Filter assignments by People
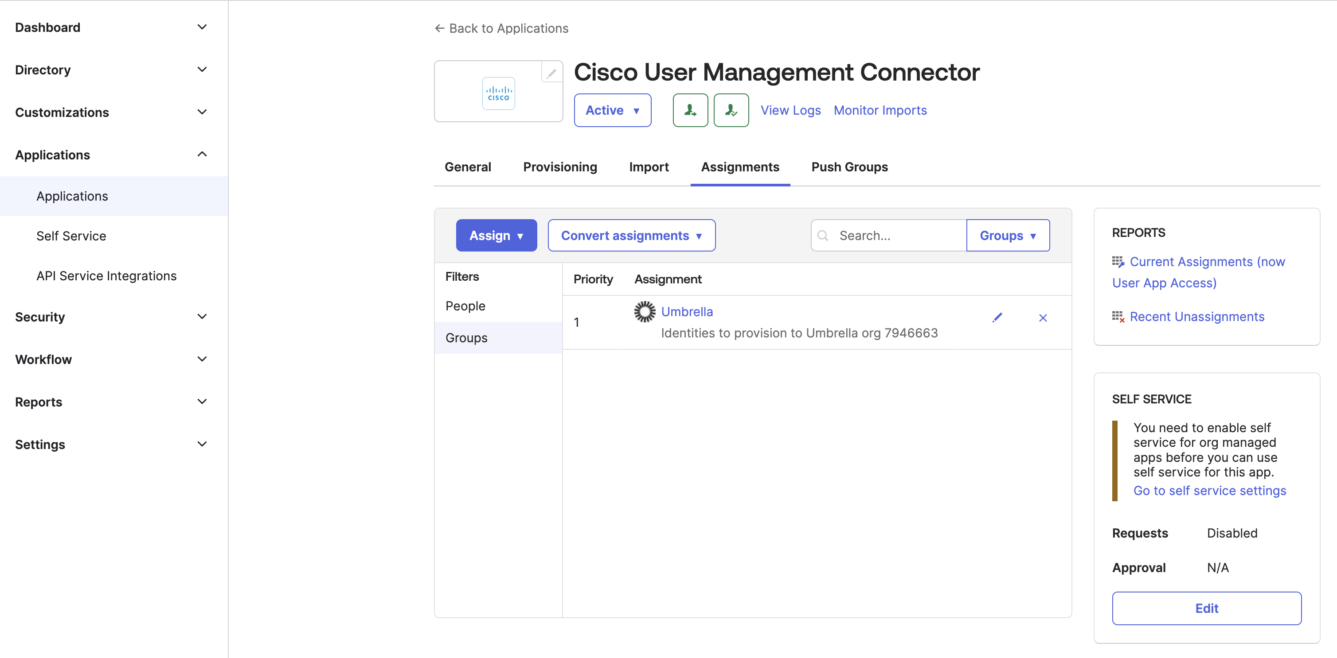Screen dimensions: 1337x658 point(498,306)
